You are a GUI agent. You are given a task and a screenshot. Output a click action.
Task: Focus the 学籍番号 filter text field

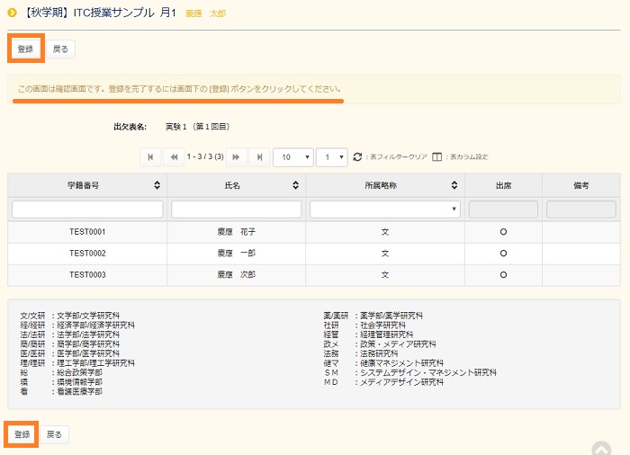tap(87, 209)
